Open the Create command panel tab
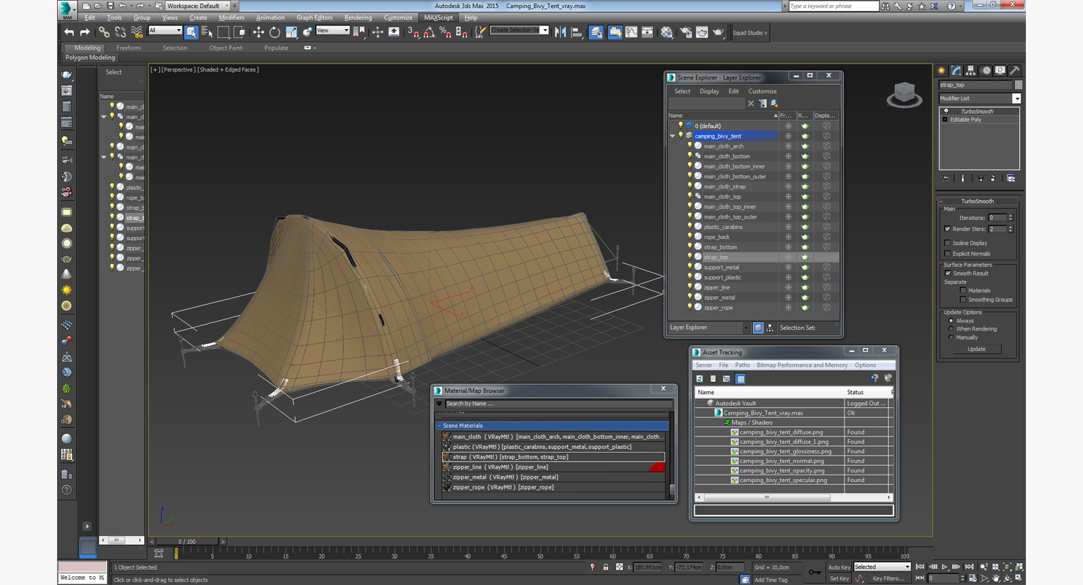 click(942, 71)
